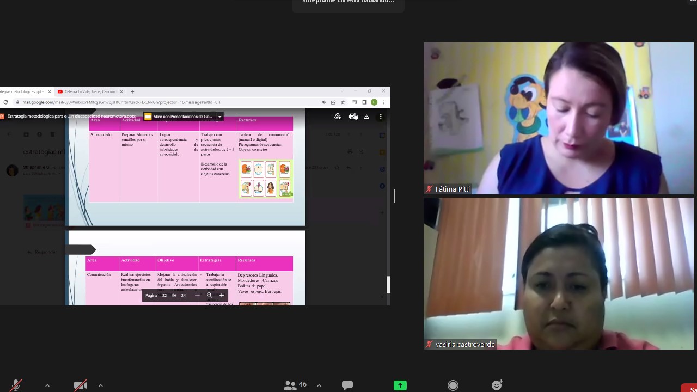
Task: Click the 'Actividad' header in lower slide
Action: pos(131,260)
